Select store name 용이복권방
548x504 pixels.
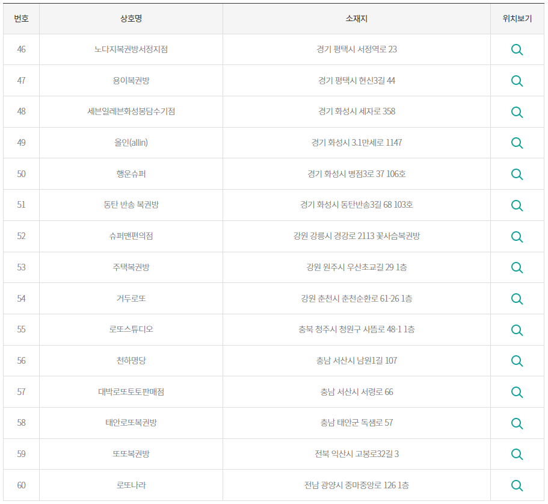[x=131, y=81]
